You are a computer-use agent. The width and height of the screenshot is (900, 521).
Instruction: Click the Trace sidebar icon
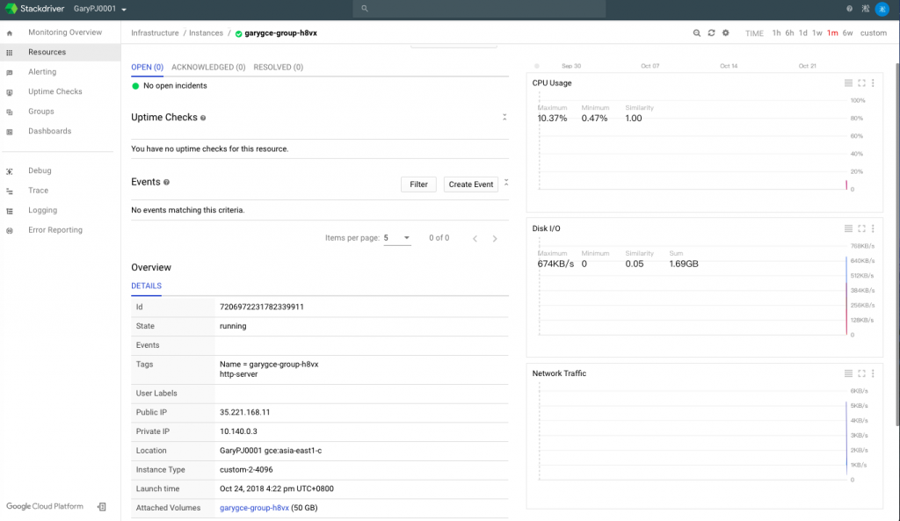9,191
